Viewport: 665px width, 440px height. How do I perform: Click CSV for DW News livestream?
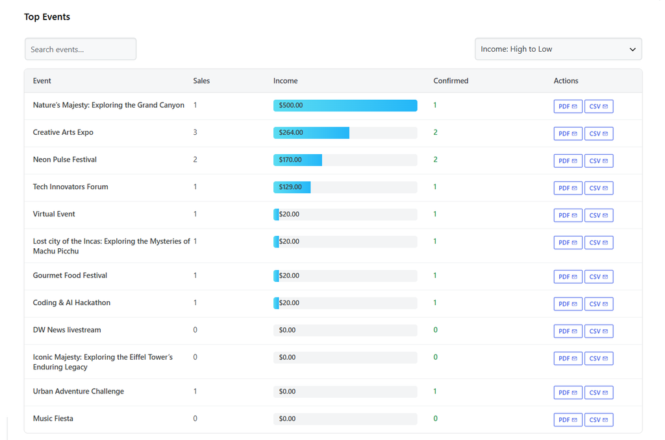point(599,331)
